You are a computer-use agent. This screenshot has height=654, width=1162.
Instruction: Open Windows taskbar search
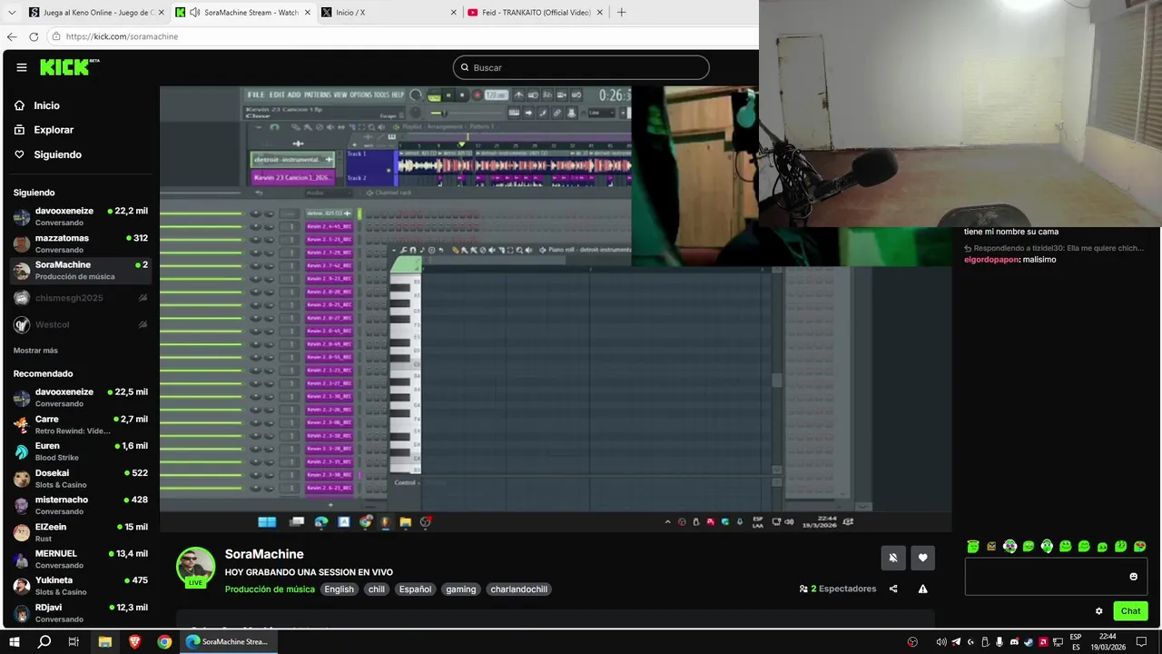pos(44,641)
